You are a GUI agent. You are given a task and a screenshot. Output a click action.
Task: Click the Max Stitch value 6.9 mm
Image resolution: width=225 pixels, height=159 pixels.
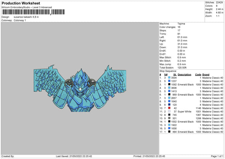[181, 57]
